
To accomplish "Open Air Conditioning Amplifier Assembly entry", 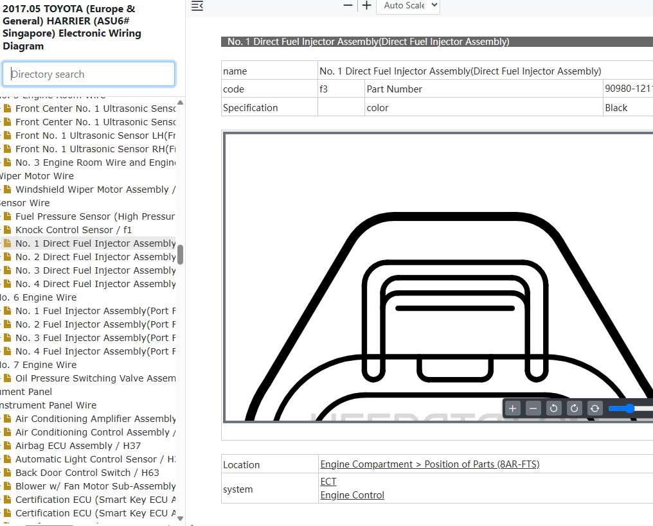I will [95, 419].
